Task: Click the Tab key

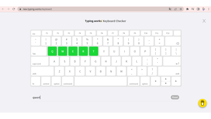Action: pos(39,51)
